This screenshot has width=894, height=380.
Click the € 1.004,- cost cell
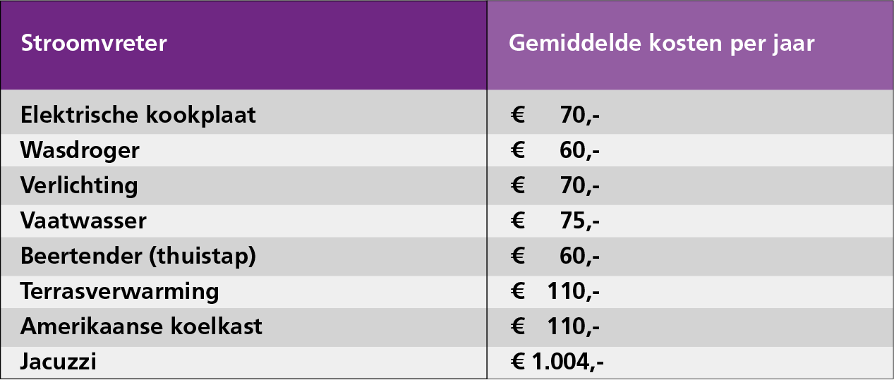(x=557, y=362)
